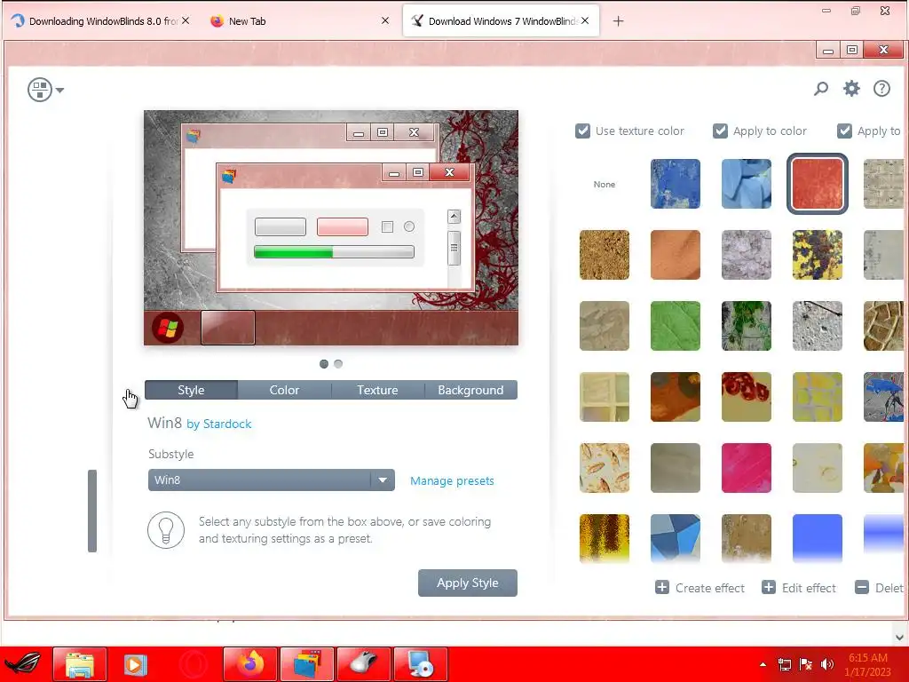Select the solid blue gradient texture

click(x=818, y=538)
